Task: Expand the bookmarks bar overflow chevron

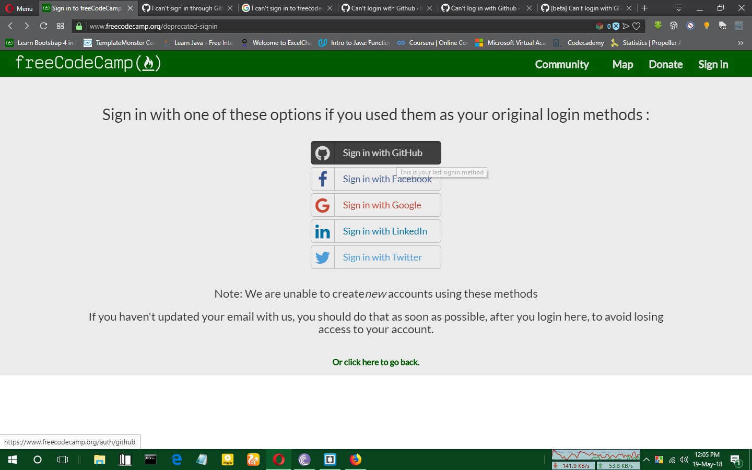Action: click(x=741, y=43)
